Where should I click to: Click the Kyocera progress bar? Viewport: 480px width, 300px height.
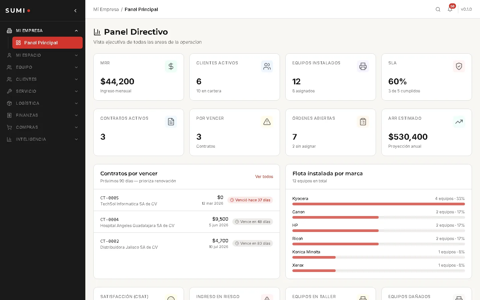tap(378, 204)
